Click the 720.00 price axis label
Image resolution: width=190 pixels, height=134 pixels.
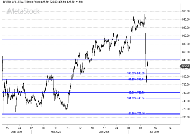click(186, 109)
